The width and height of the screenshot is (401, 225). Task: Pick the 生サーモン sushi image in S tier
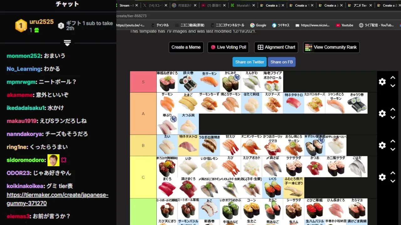[x=209, y=82]
